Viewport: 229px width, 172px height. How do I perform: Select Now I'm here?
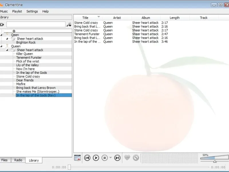(25, 69)
